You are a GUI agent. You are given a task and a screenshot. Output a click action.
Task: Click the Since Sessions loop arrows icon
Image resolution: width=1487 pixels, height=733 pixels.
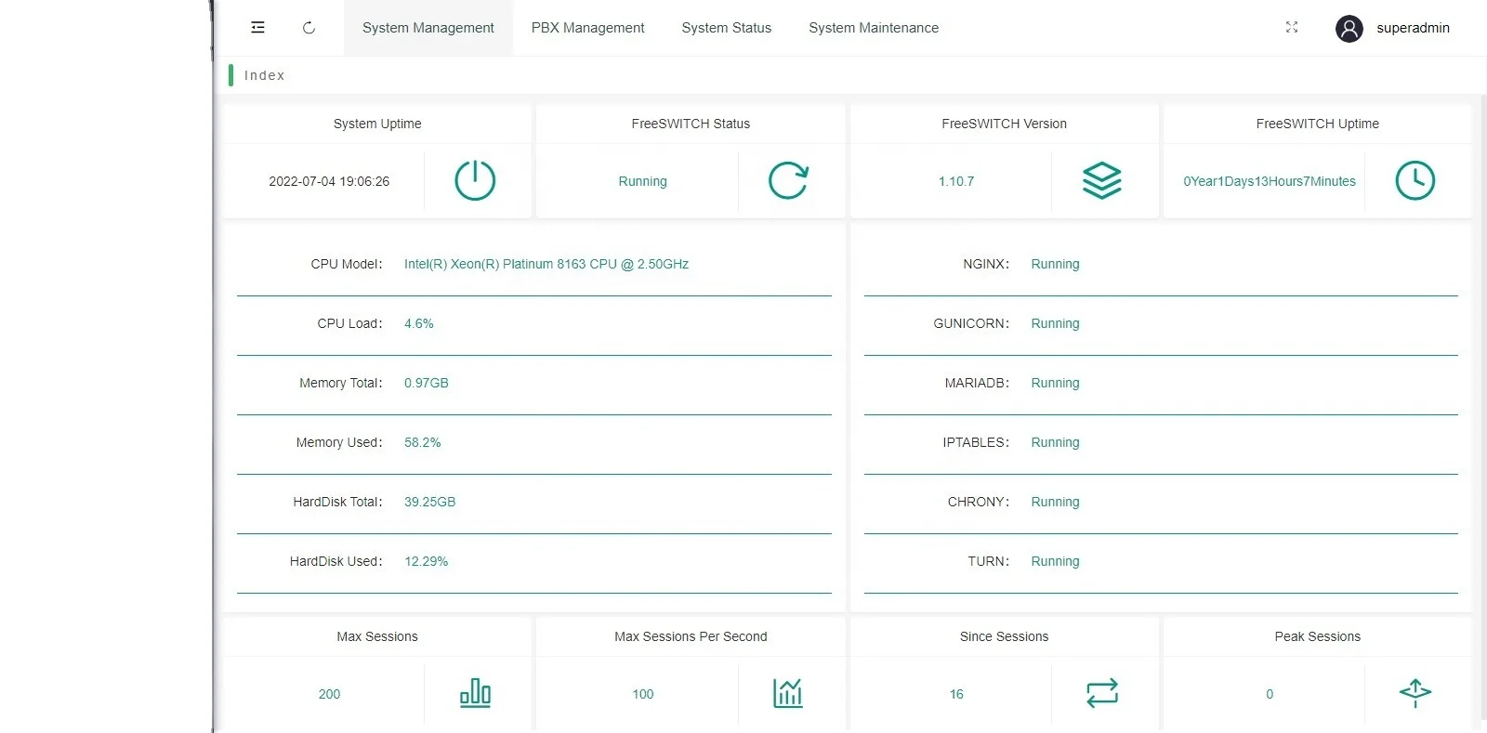1102,693
